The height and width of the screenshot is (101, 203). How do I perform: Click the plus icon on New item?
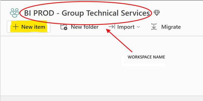[x=16, y=27]
